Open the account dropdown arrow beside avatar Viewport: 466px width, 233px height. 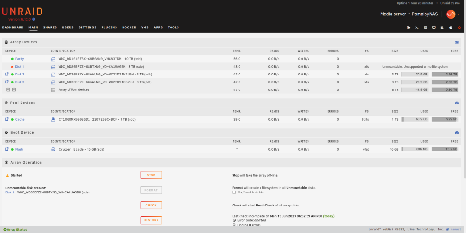(x=459, y=14)
